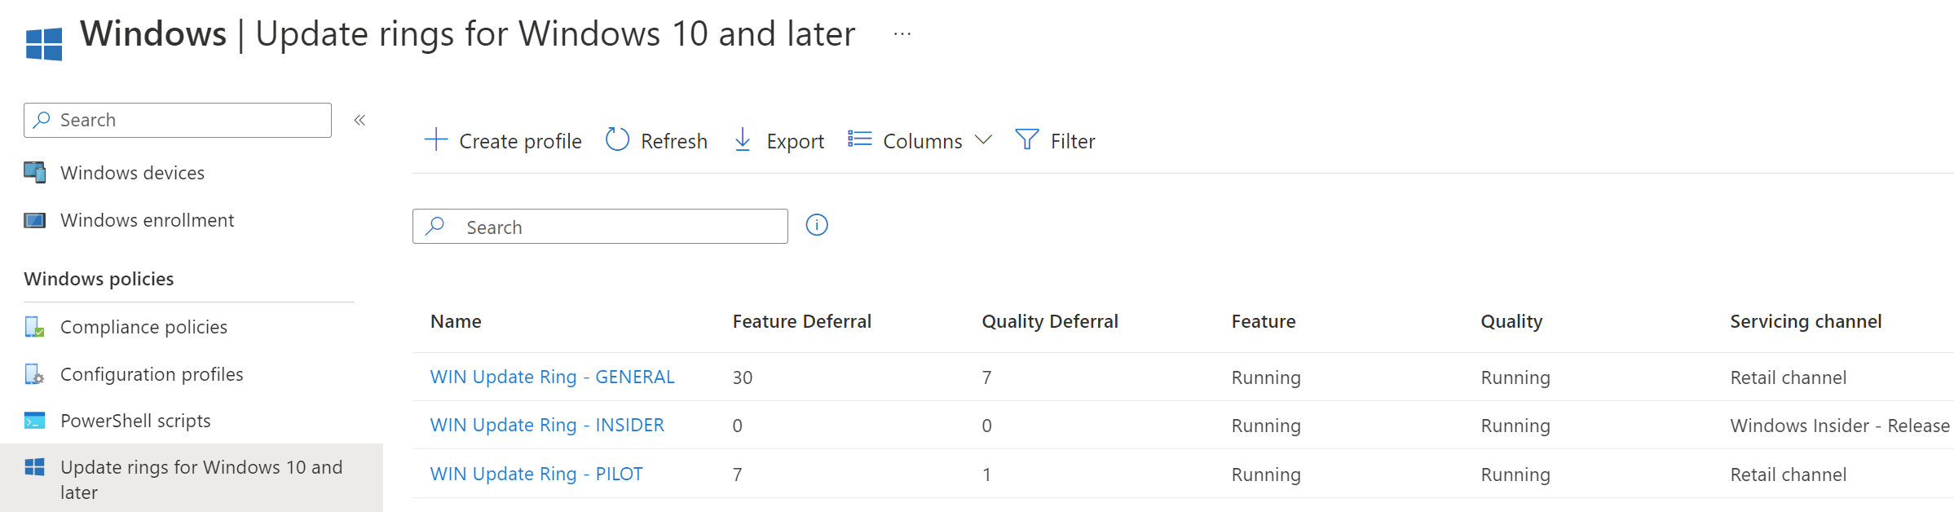Click the Filter button label
The width and height of the screenshot is (1954, 512).
(1073, 141)
